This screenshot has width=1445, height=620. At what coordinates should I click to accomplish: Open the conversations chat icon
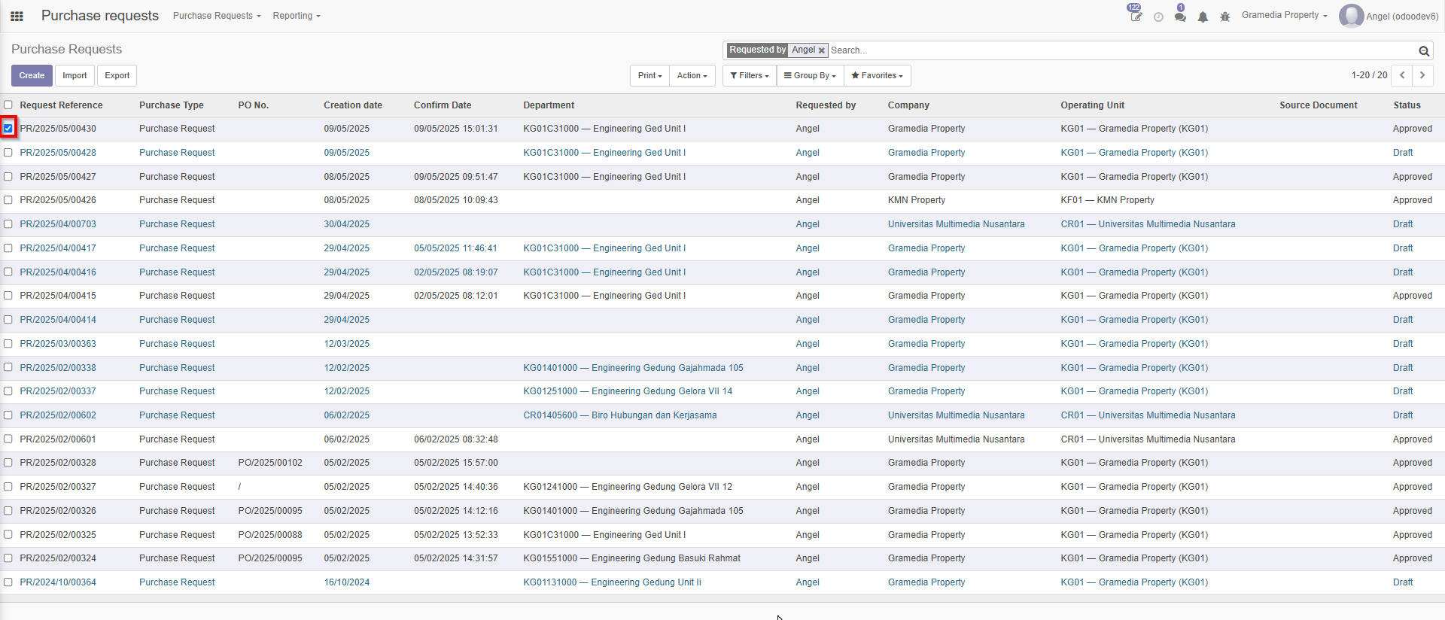tap(1180, 15)
